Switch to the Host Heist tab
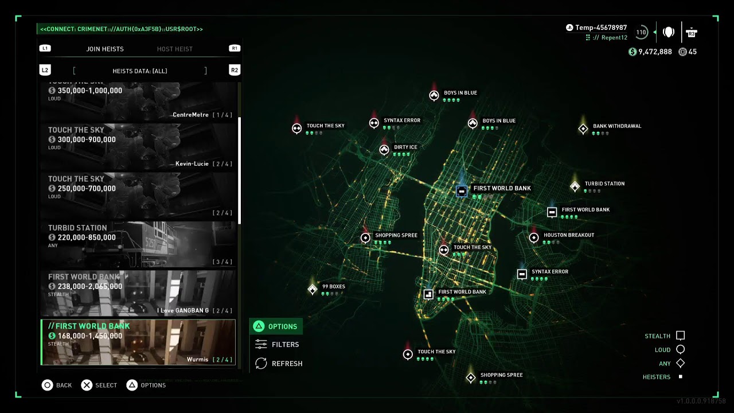This screenshot has height=413, width=734. pyautogui.click(x=175, y=49)
